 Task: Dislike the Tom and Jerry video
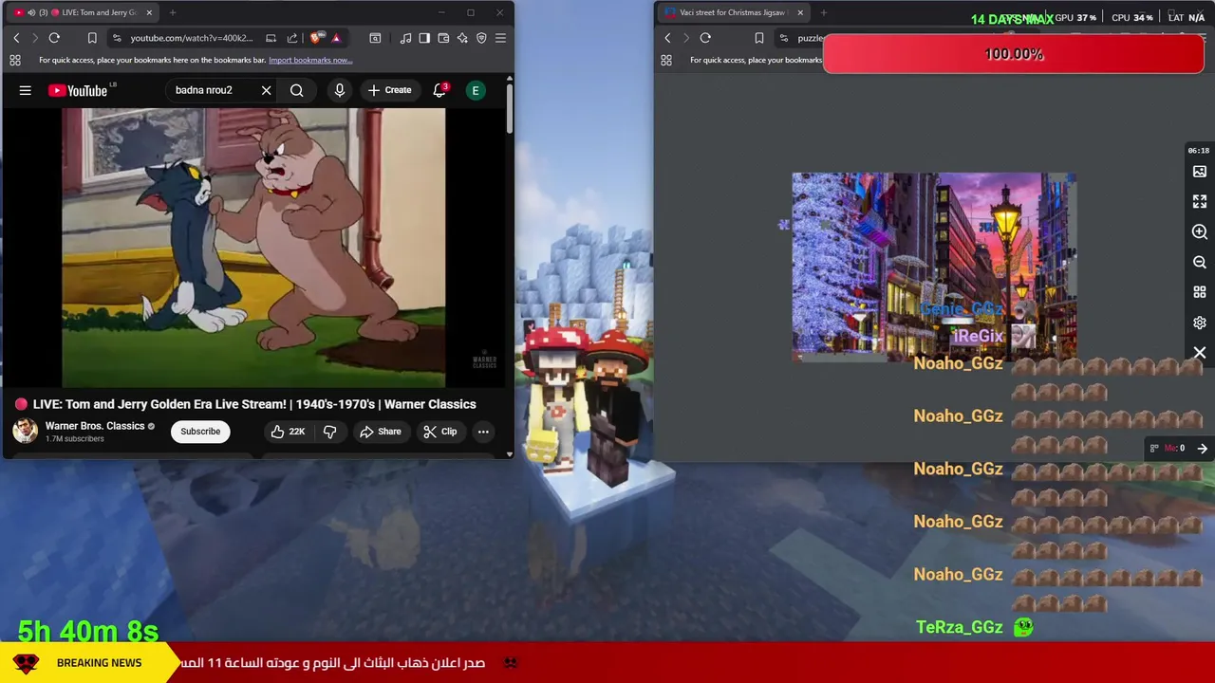tap(330, 432)
